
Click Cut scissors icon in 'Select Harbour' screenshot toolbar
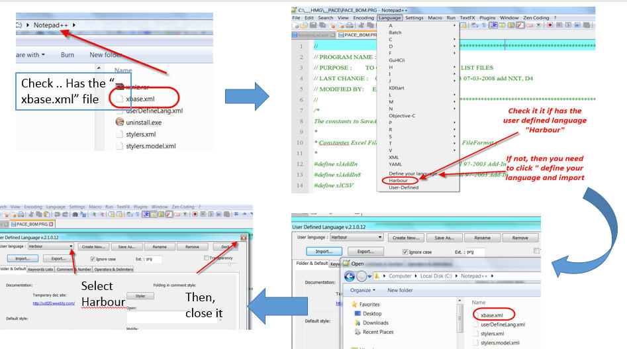pos(30,215)
